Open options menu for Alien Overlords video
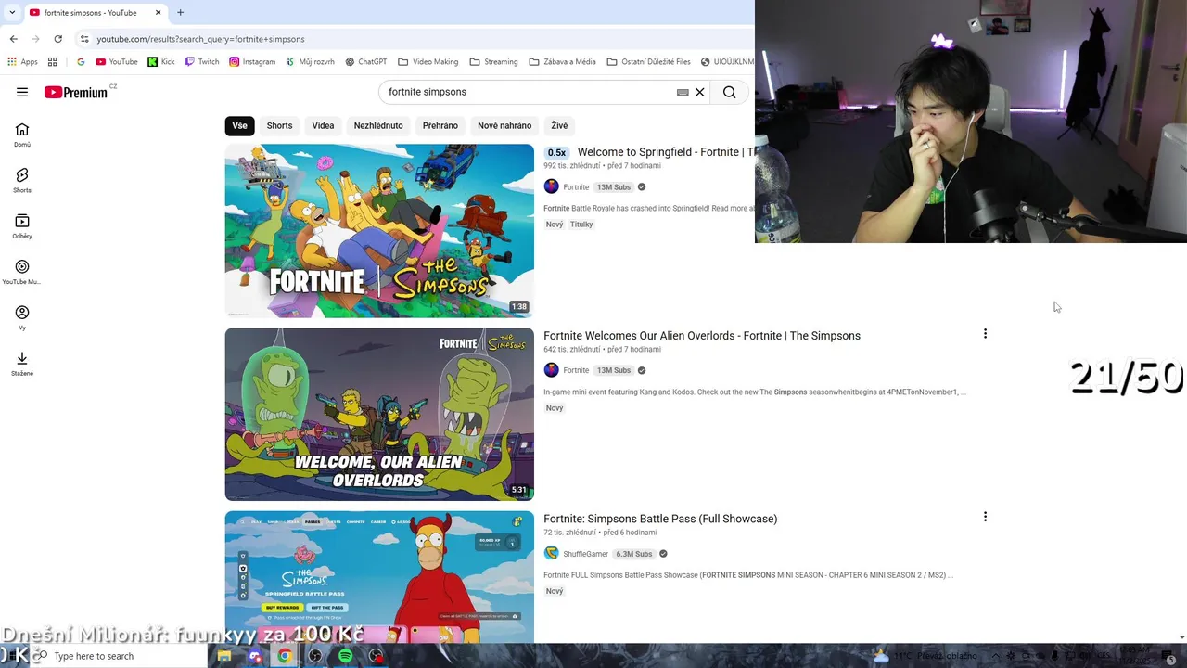Viewport: 1187px width, 668px height. (x=985, y=334)
